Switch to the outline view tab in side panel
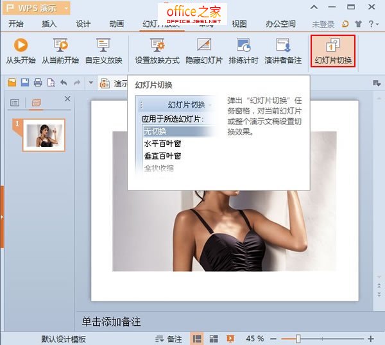385x345 pixels. point(15,103)
